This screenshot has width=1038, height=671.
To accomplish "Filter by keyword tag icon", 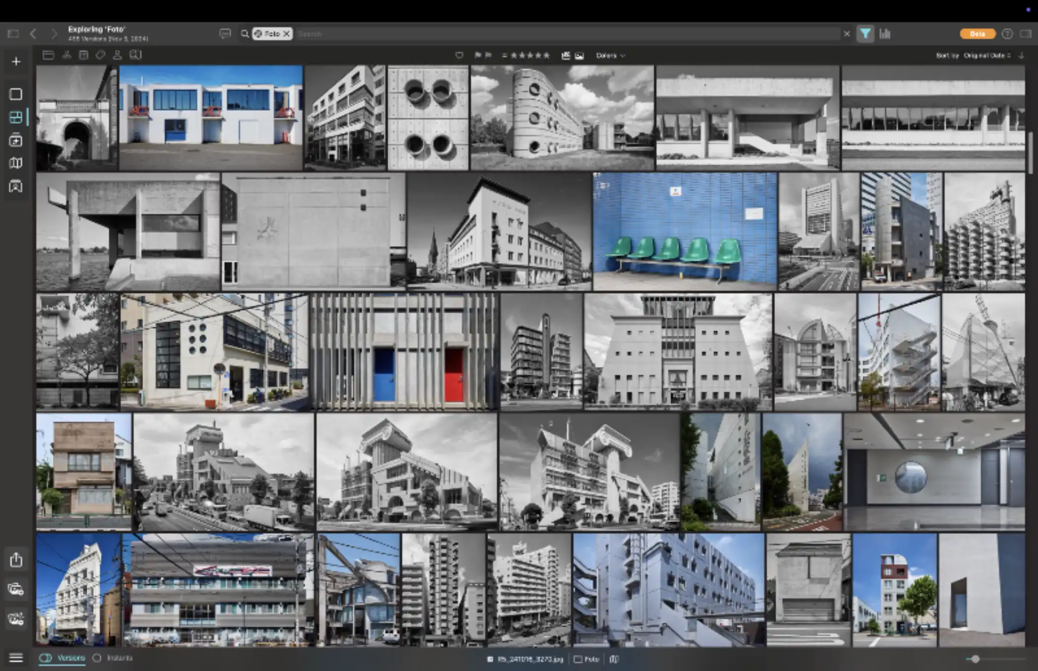I will pos(100,55).
